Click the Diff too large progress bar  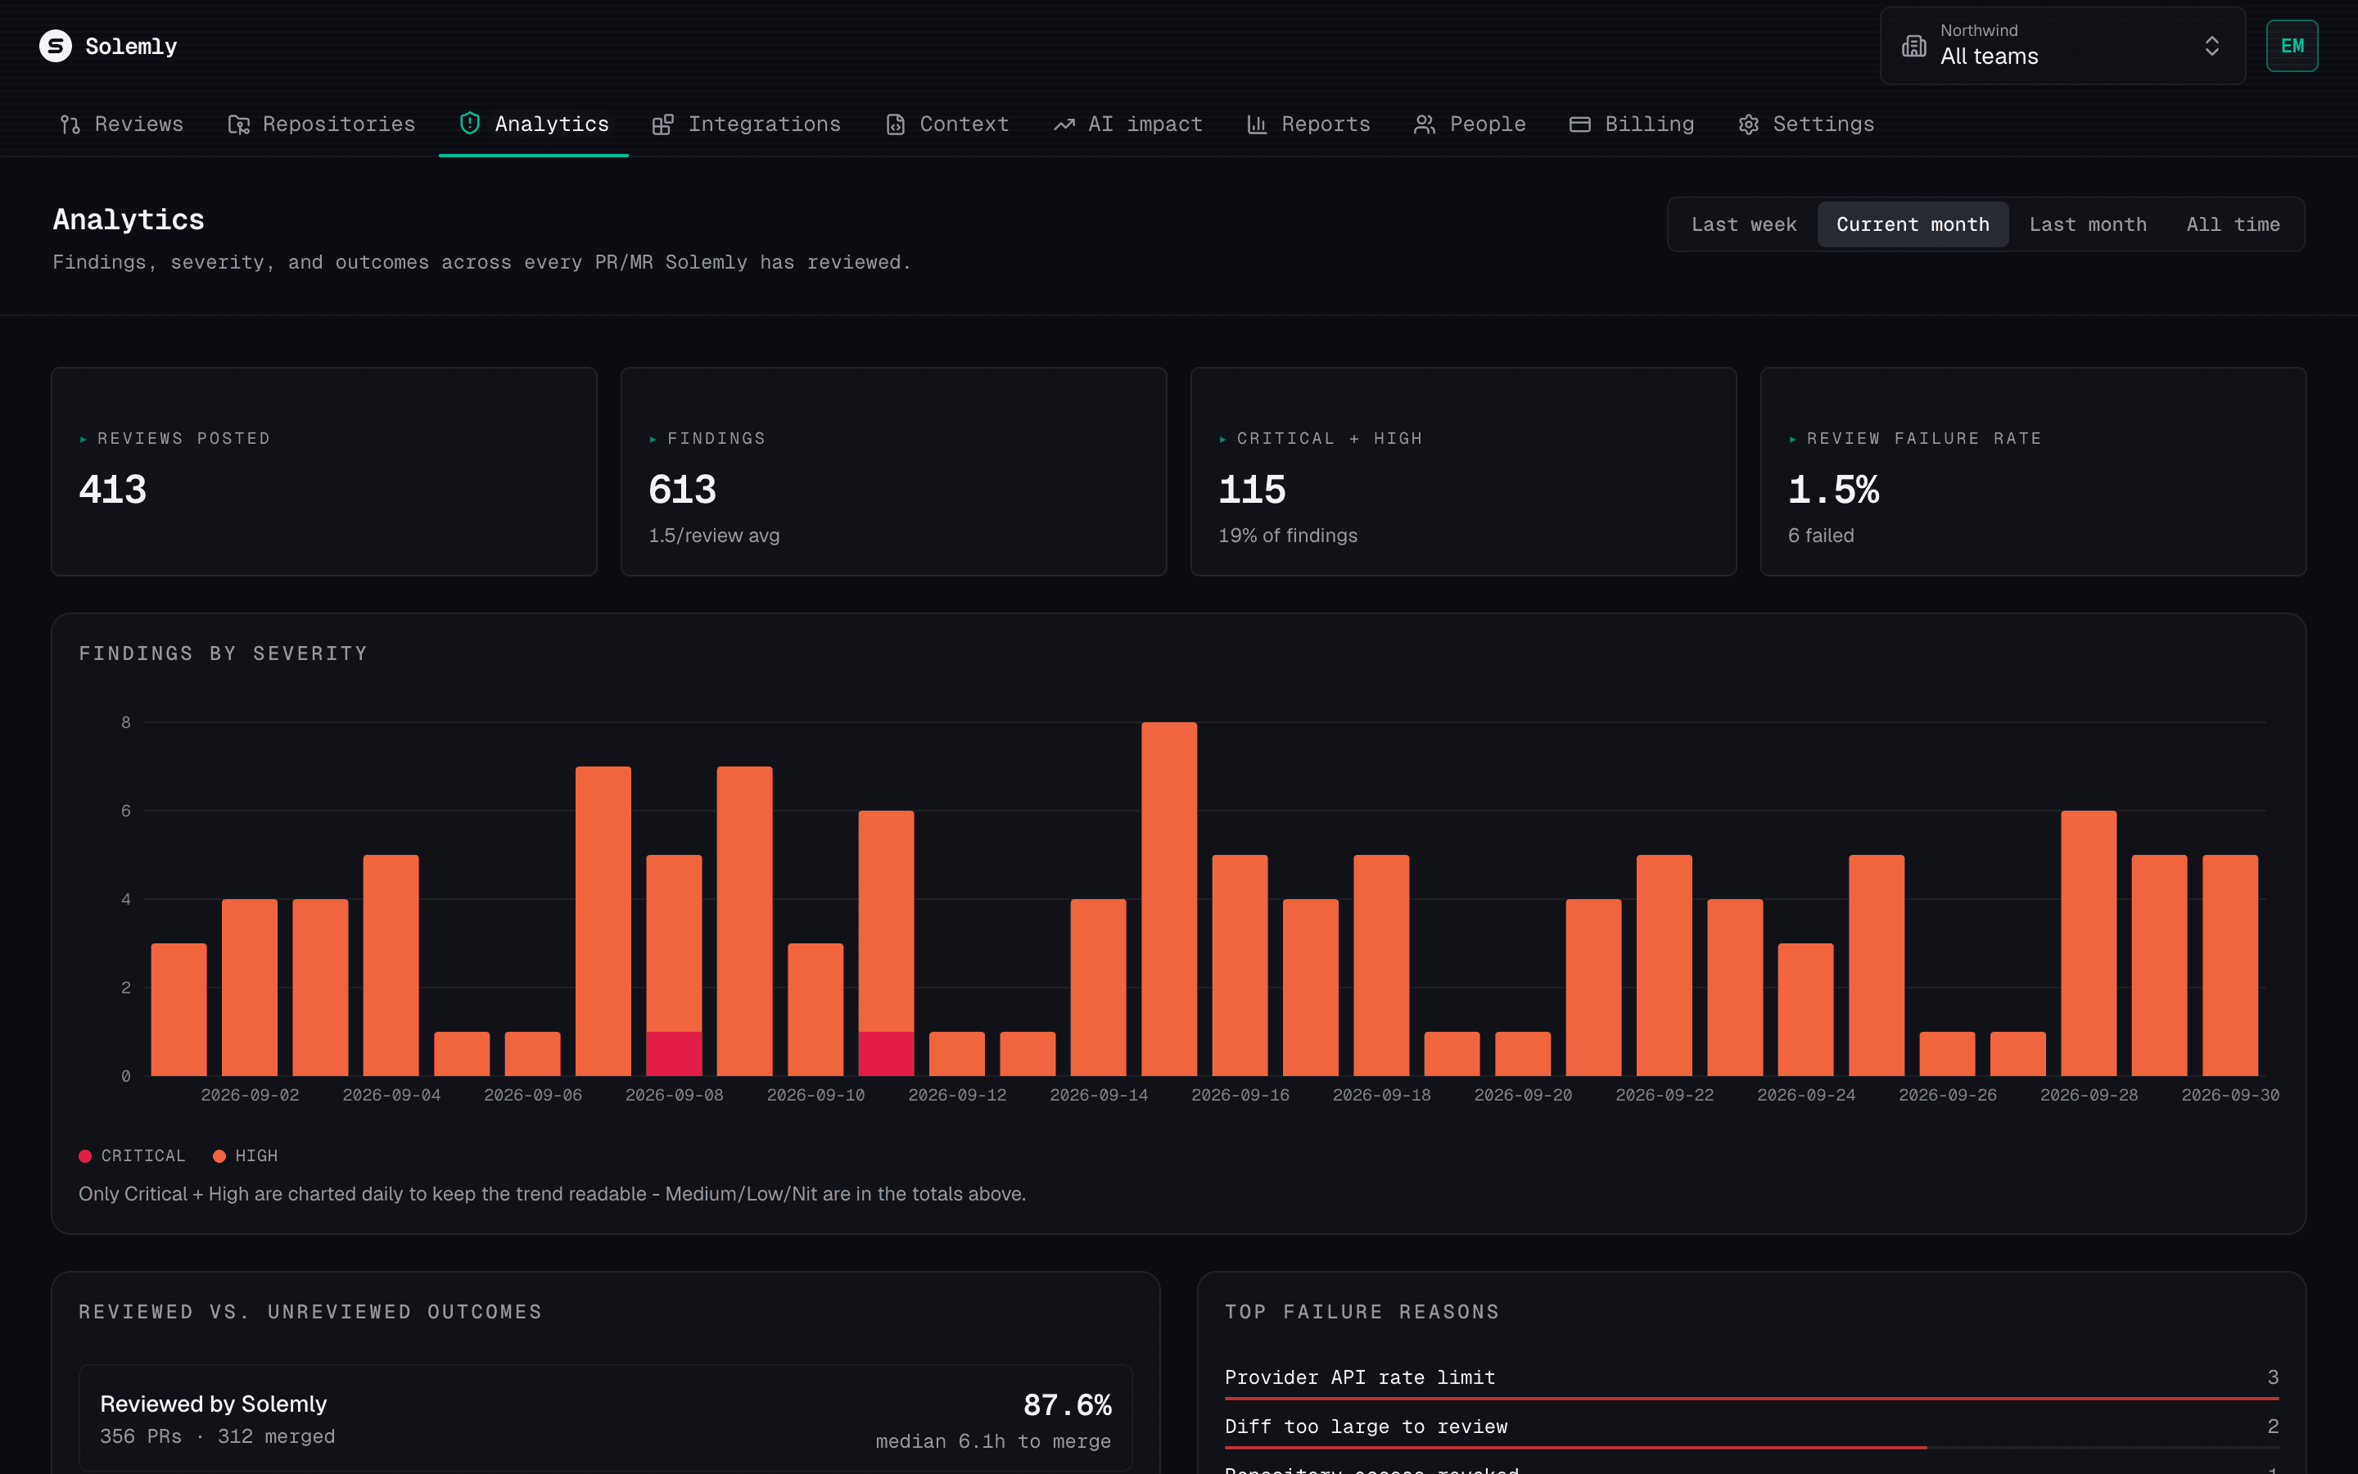1751,1448
